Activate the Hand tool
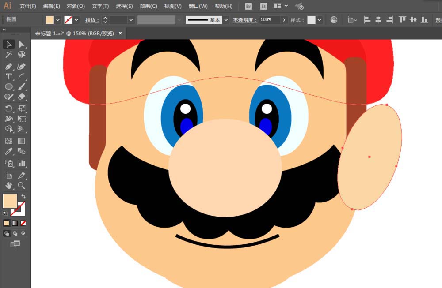 click(x=9, y=186)
